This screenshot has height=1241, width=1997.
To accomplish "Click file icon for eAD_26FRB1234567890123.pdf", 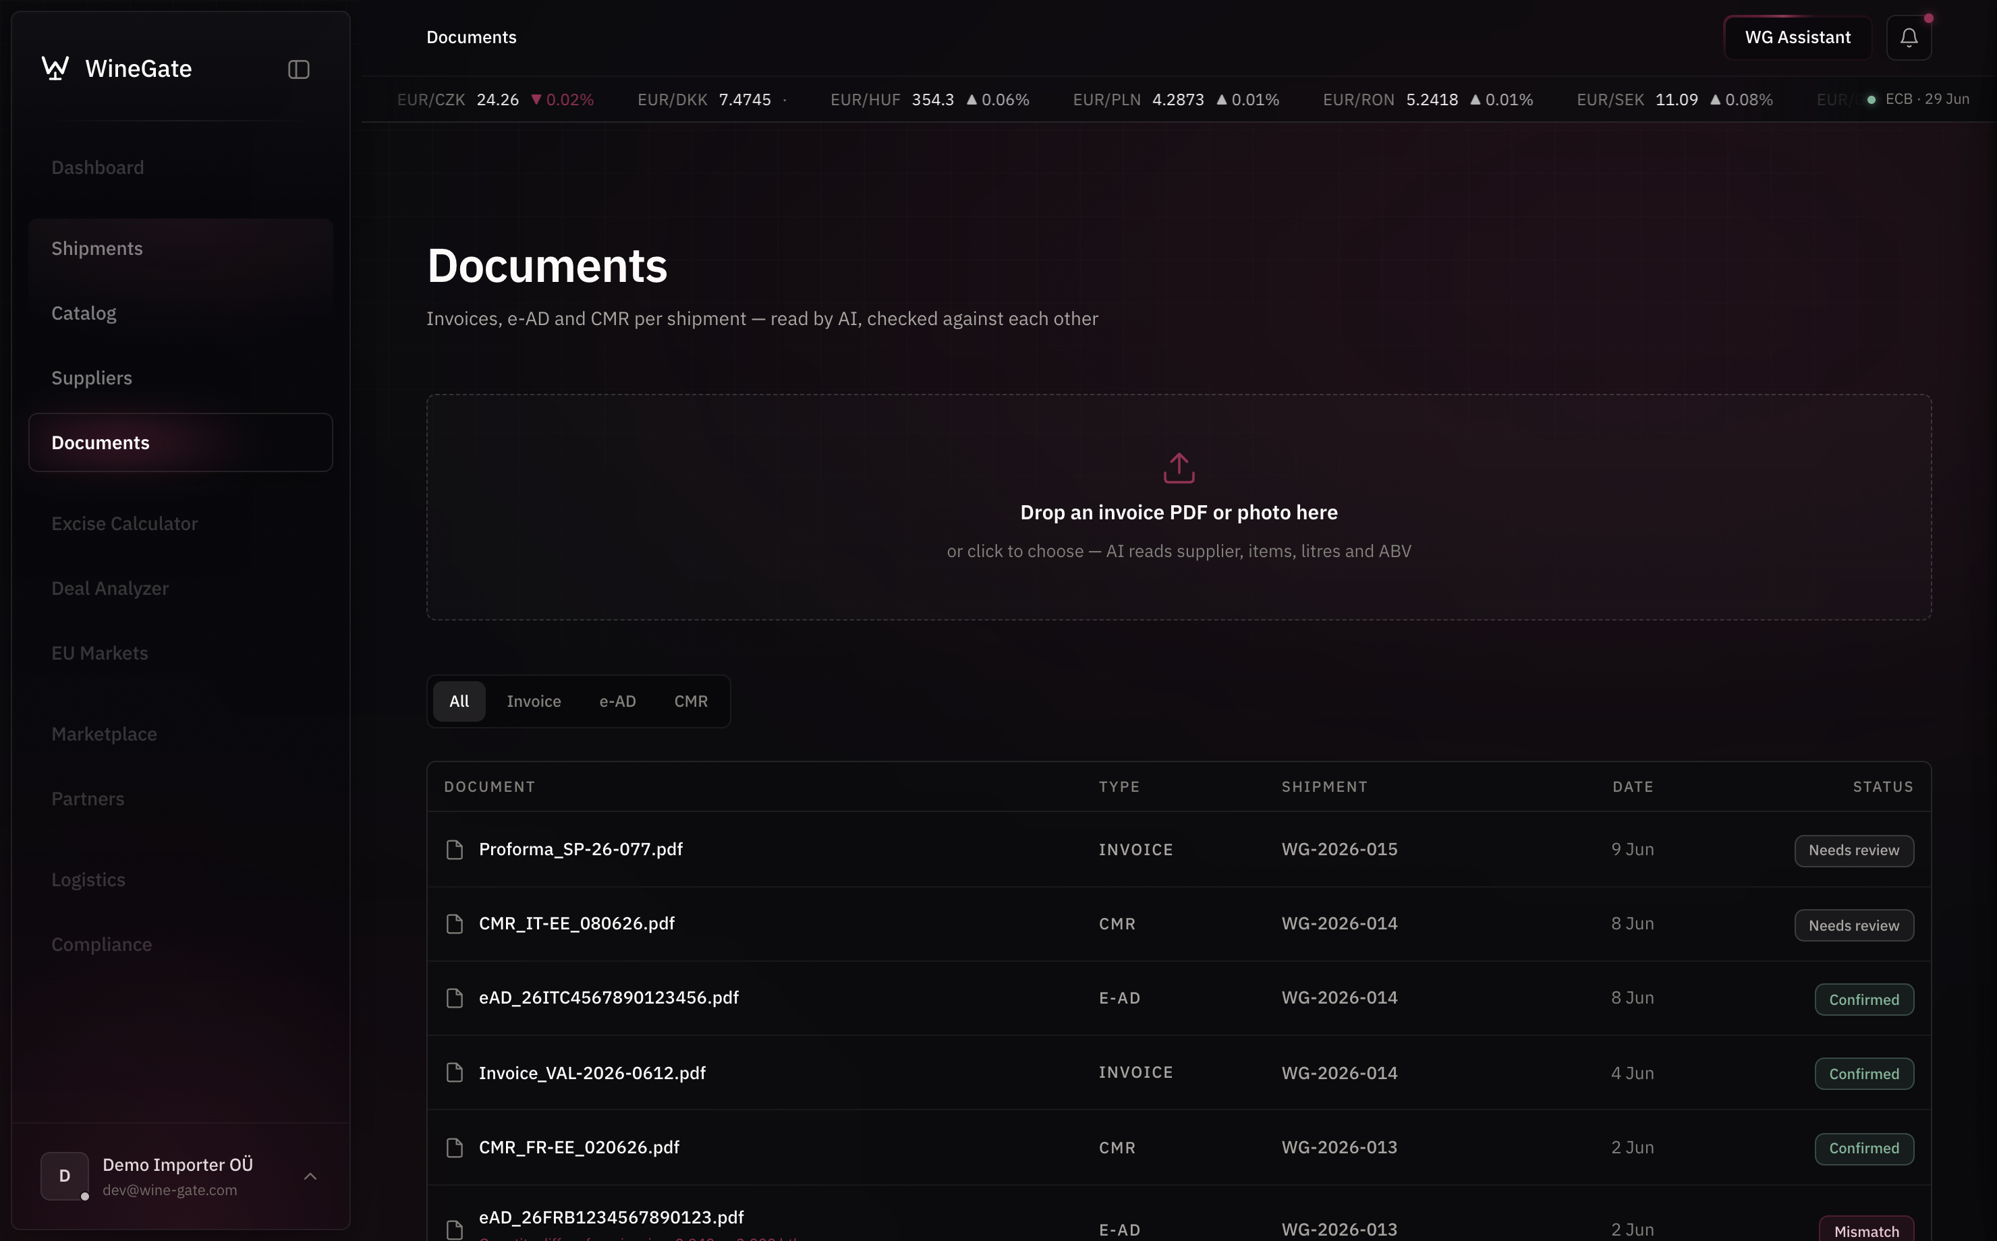I will tap(455, 1230).
